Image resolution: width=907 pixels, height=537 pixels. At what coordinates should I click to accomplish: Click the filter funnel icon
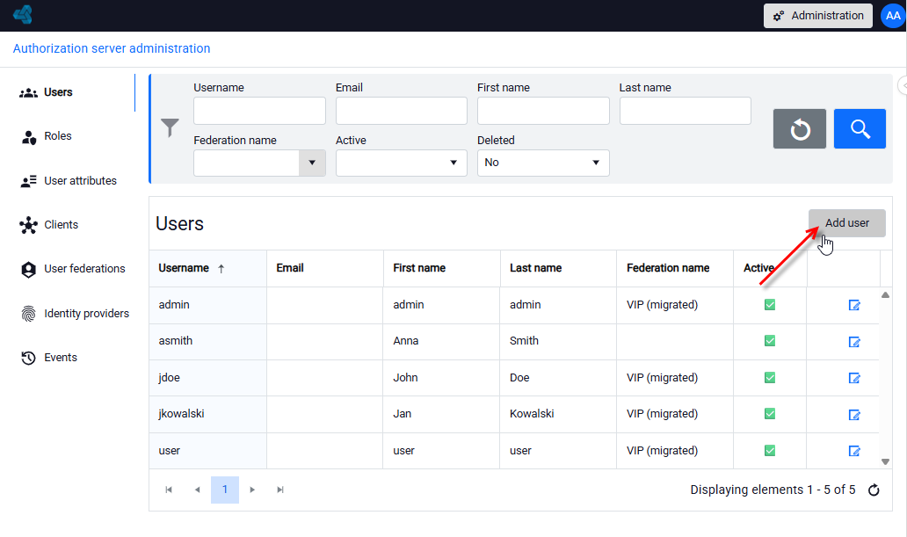click(x=170, y=127)
